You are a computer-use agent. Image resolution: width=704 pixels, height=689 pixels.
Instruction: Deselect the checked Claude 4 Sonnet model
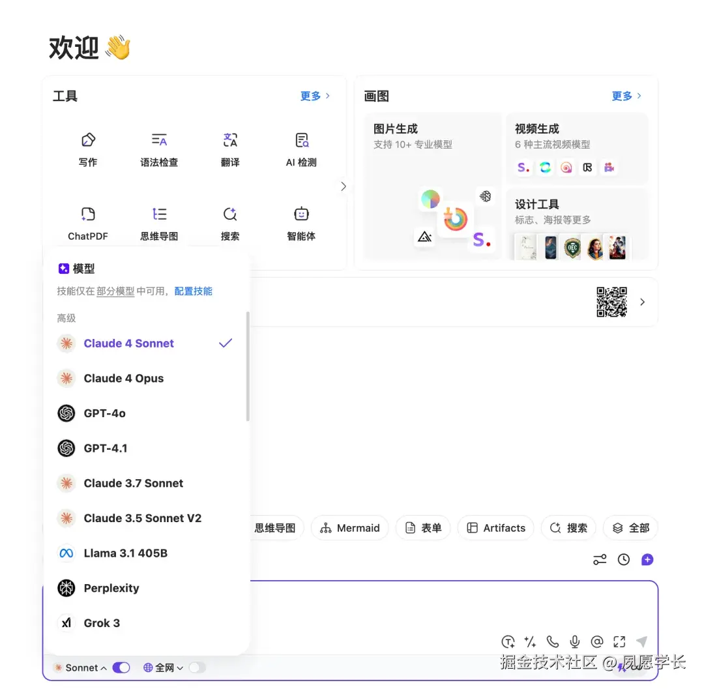point(128,344)
